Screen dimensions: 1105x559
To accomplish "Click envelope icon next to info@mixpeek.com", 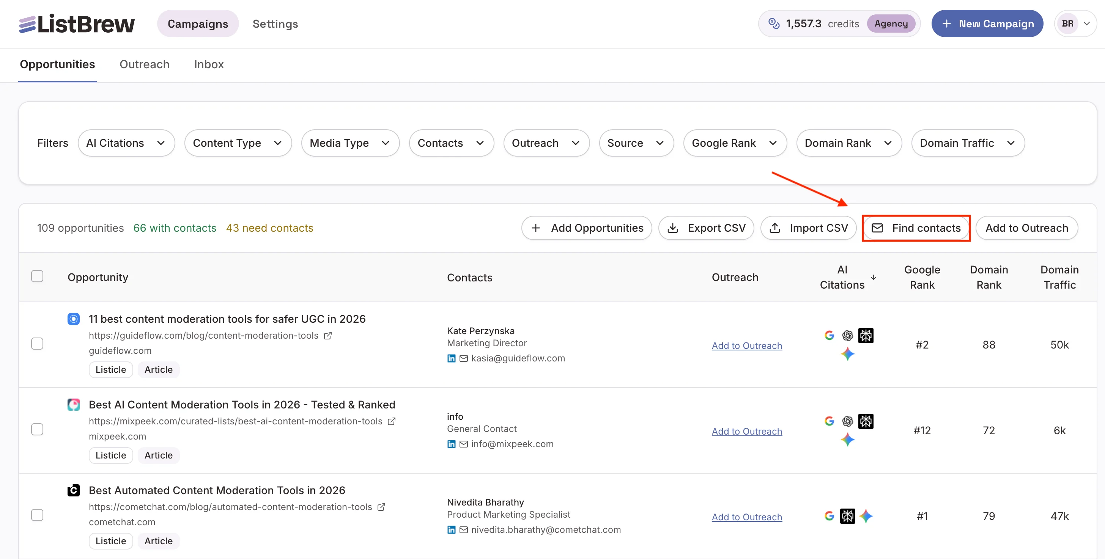I will coord(464,444).
